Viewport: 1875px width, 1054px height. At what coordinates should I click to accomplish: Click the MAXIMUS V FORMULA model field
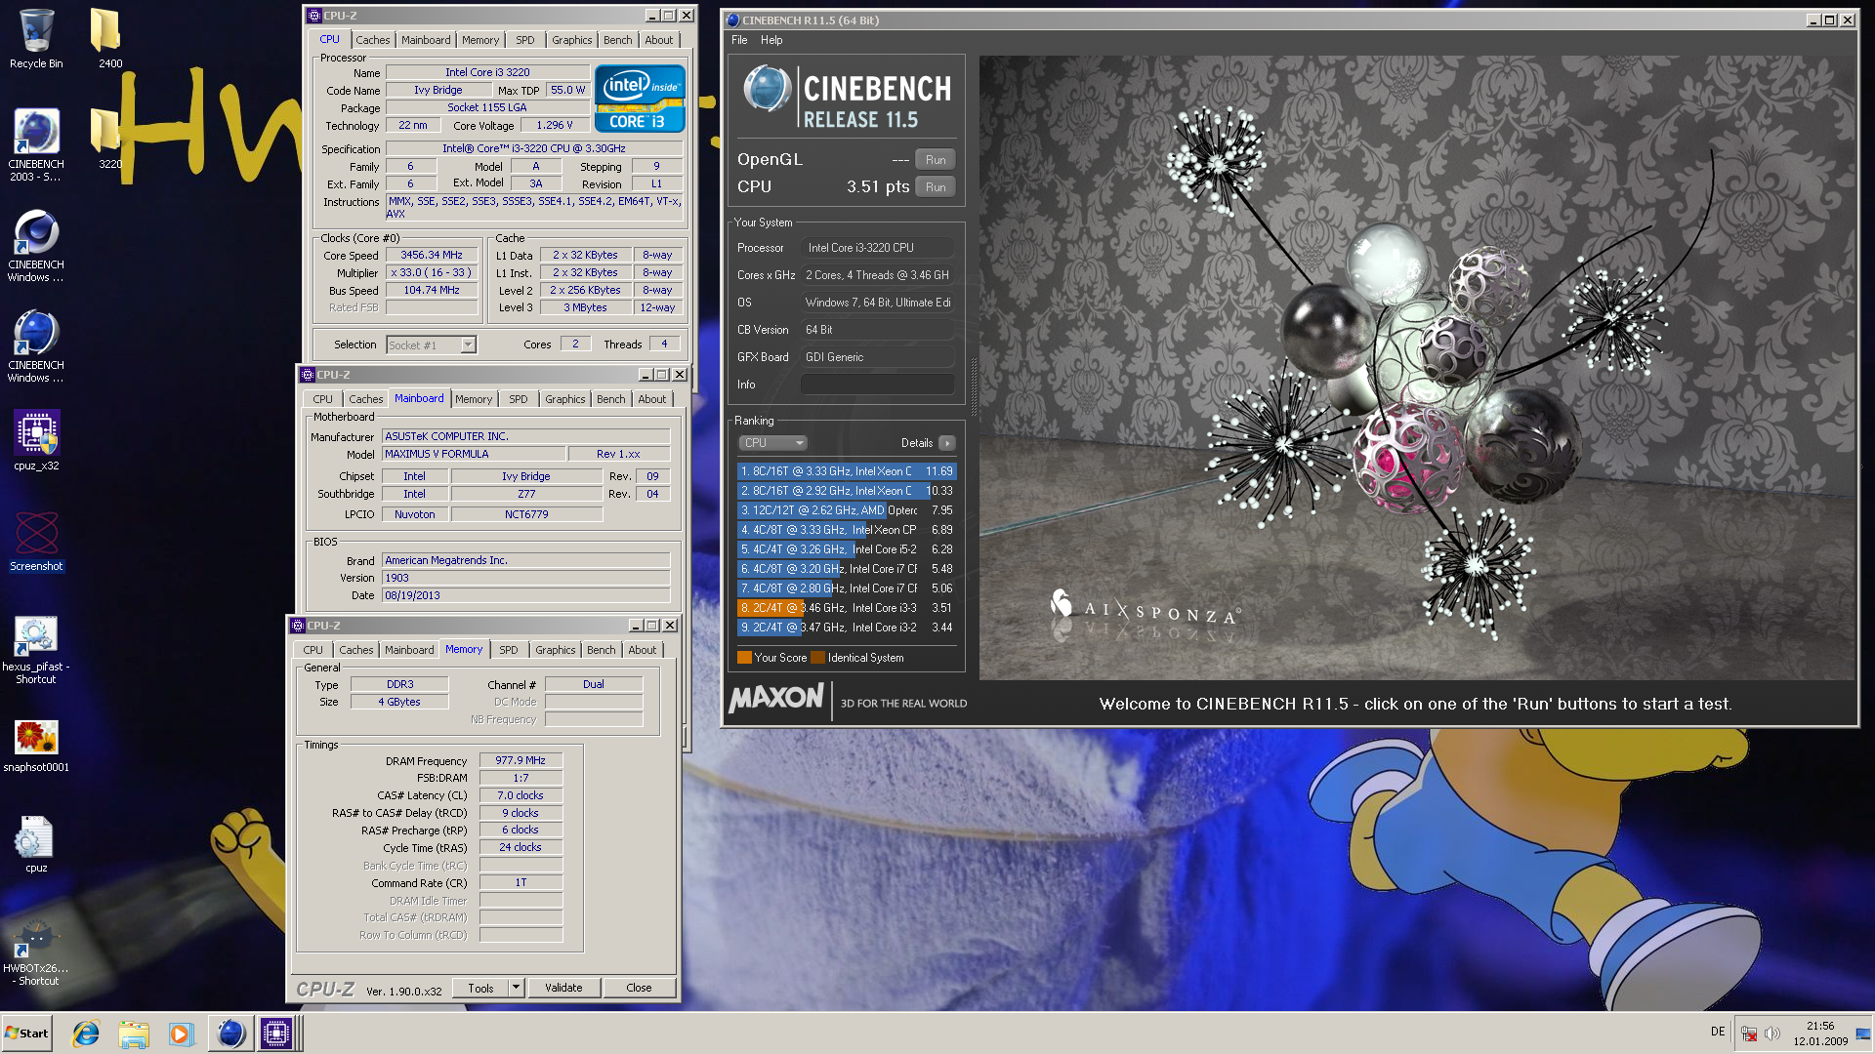[x=475, y=455]
